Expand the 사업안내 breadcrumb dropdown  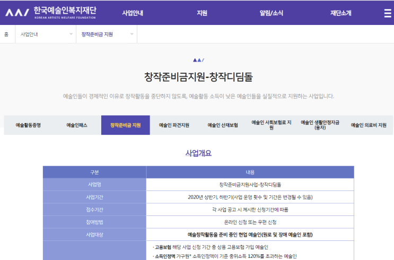[x=46, y=34]
